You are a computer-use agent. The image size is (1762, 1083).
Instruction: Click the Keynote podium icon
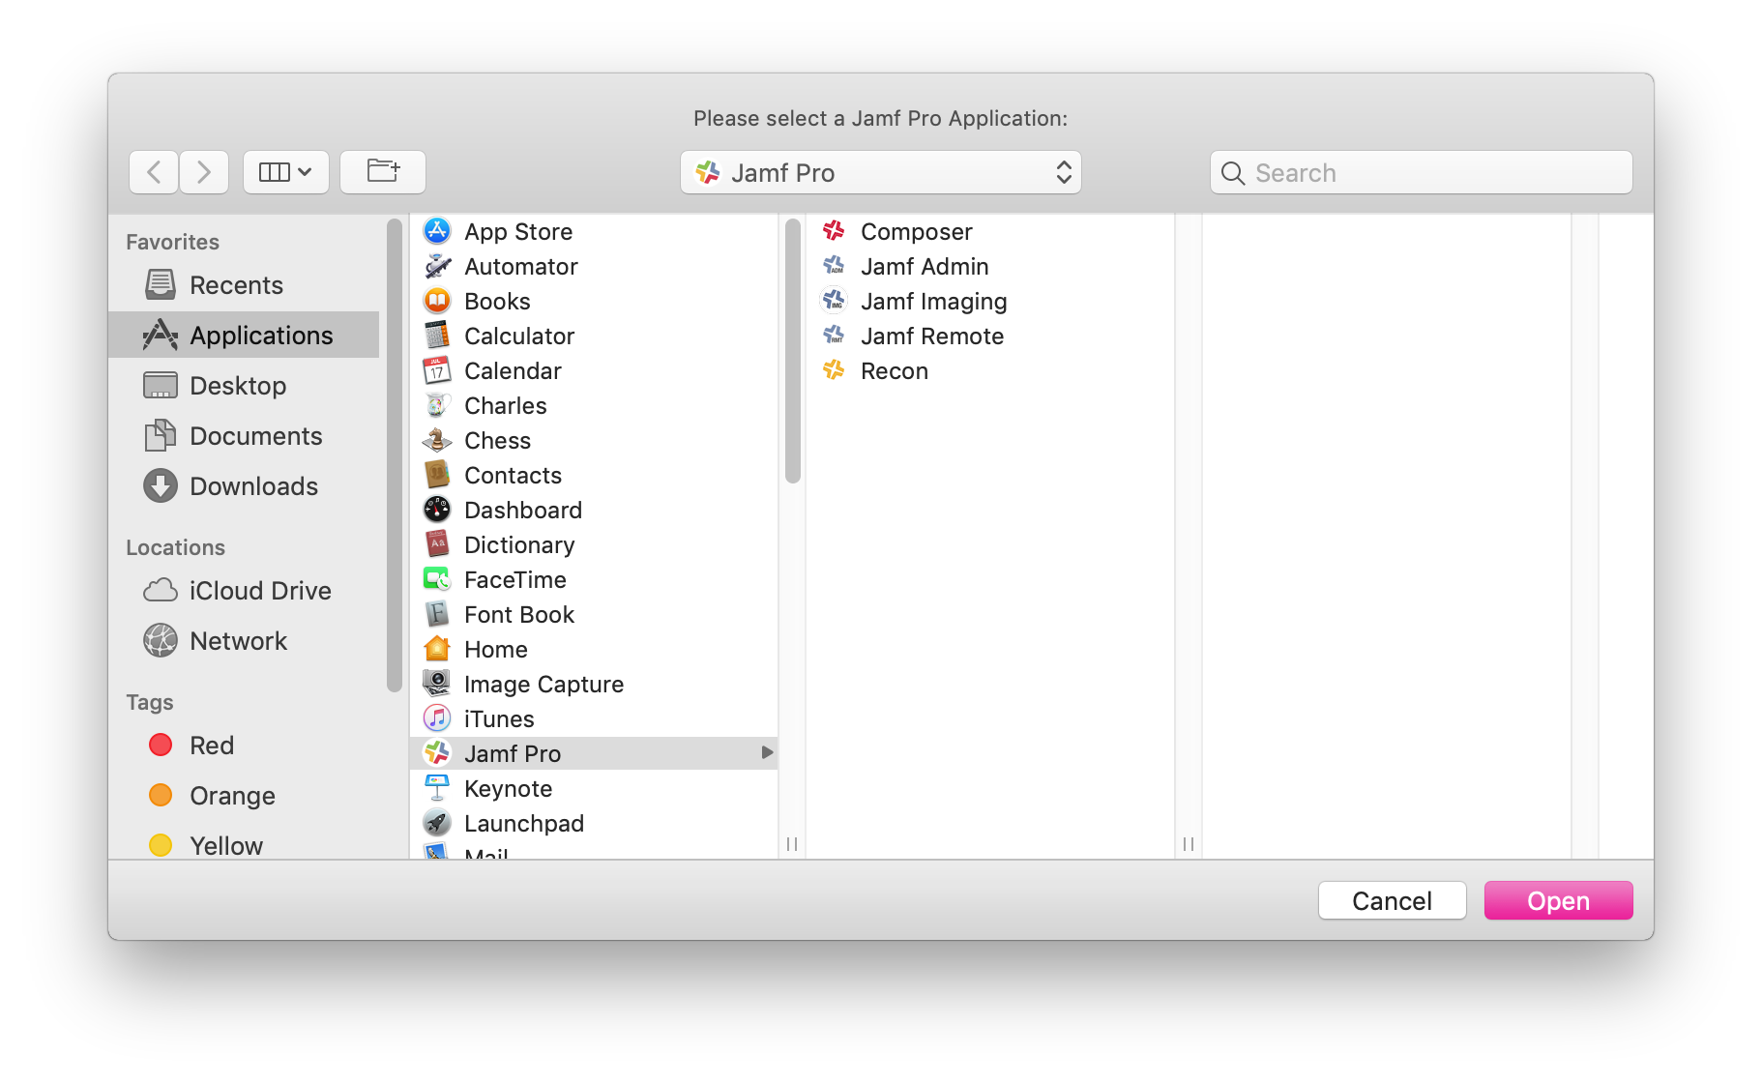[x=437, y=788]
